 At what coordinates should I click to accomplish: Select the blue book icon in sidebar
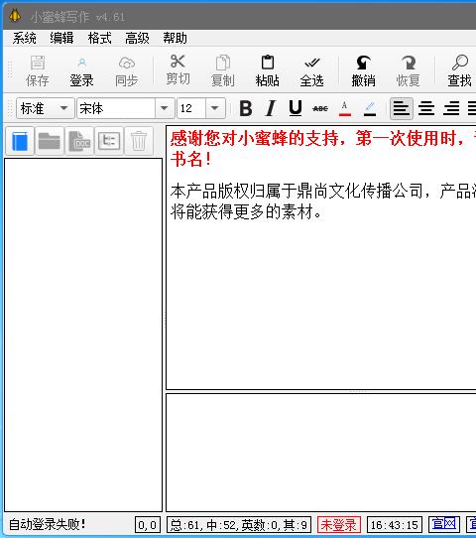20,141
